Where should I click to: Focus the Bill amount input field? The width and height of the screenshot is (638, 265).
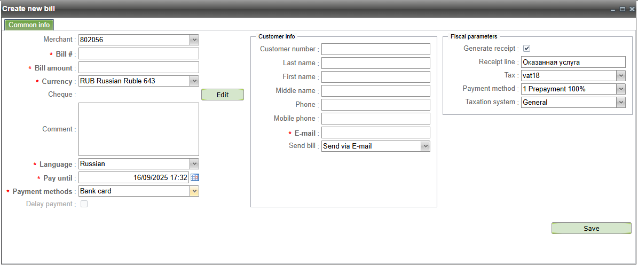click(139, 67)
